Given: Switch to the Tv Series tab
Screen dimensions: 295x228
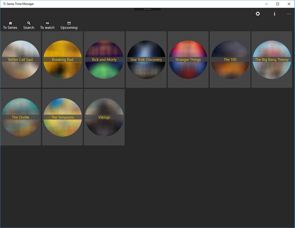Looking at the screenshot, I should [10, 26].
